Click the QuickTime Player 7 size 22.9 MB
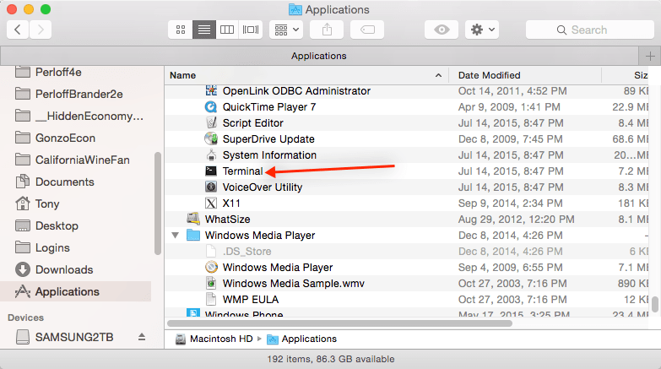 [x=631, y=107]
